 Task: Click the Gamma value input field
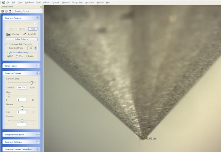[22, 112]
